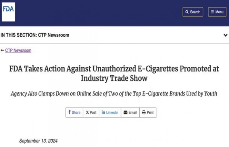Follow the CTP Newsroom breadcrumb link
This screenshot has height=147, width=229.
[x=18, y=51]
